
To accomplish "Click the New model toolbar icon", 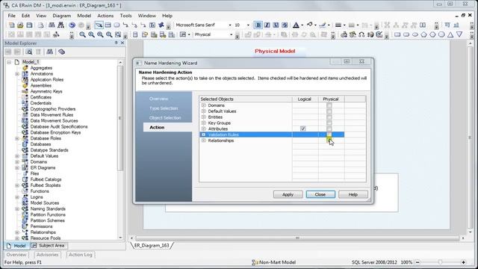I will [x=12, y=25].
